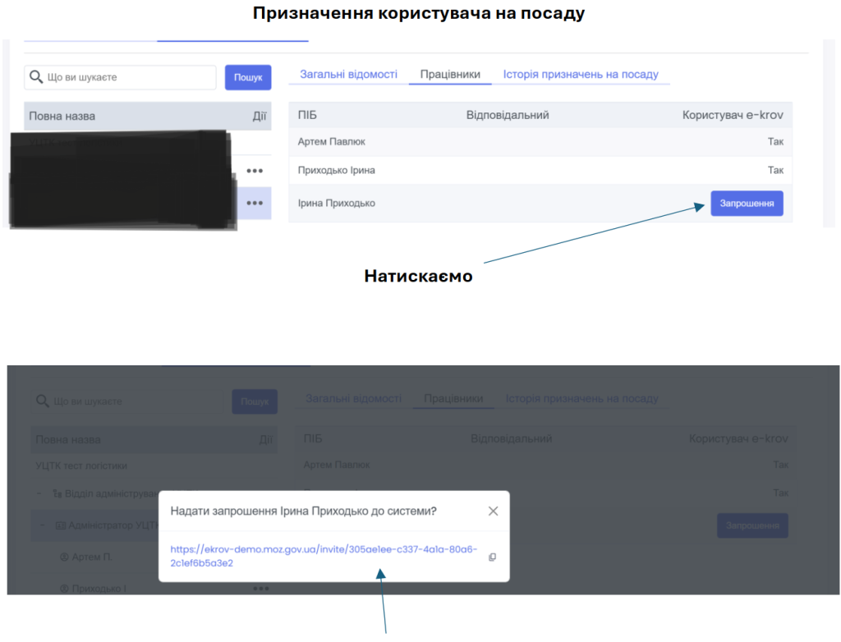
Task: Collapse the Адміністратор УЦТК tree node
Action: pos(41,525)
